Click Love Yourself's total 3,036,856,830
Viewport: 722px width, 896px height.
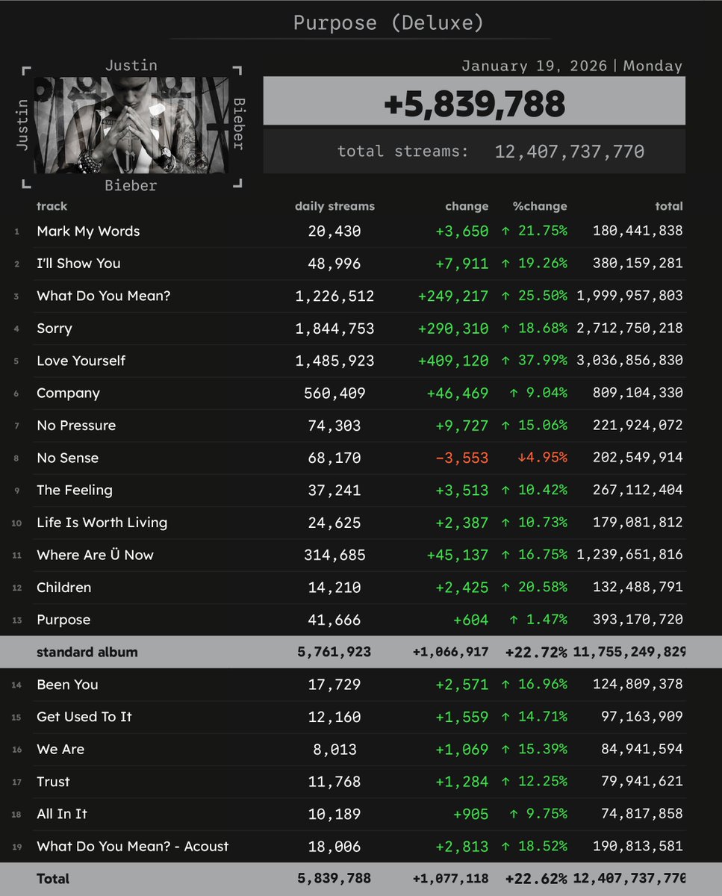tap(629, 361)
